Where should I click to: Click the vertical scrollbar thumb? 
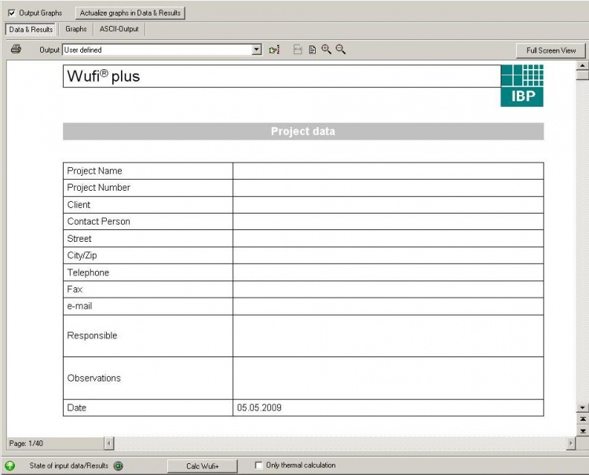(583, 75)
